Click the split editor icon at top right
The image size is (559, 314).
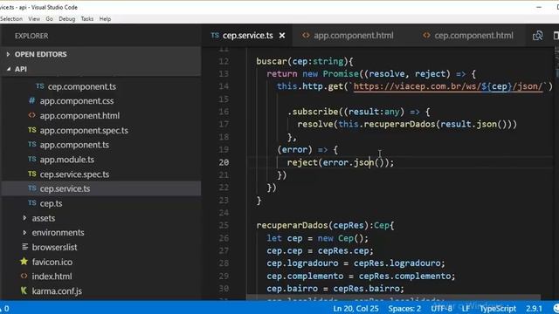[x=556, y=36]
